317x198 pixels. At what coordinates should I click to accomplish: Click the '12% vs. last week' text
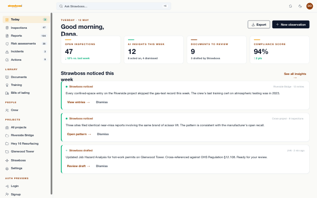coord(77,58)
